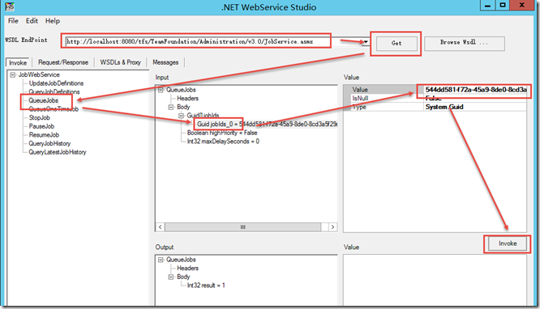540x309 pixels.
Task: Collapse the Guid[] jobIds node
Action: (181, 116)
